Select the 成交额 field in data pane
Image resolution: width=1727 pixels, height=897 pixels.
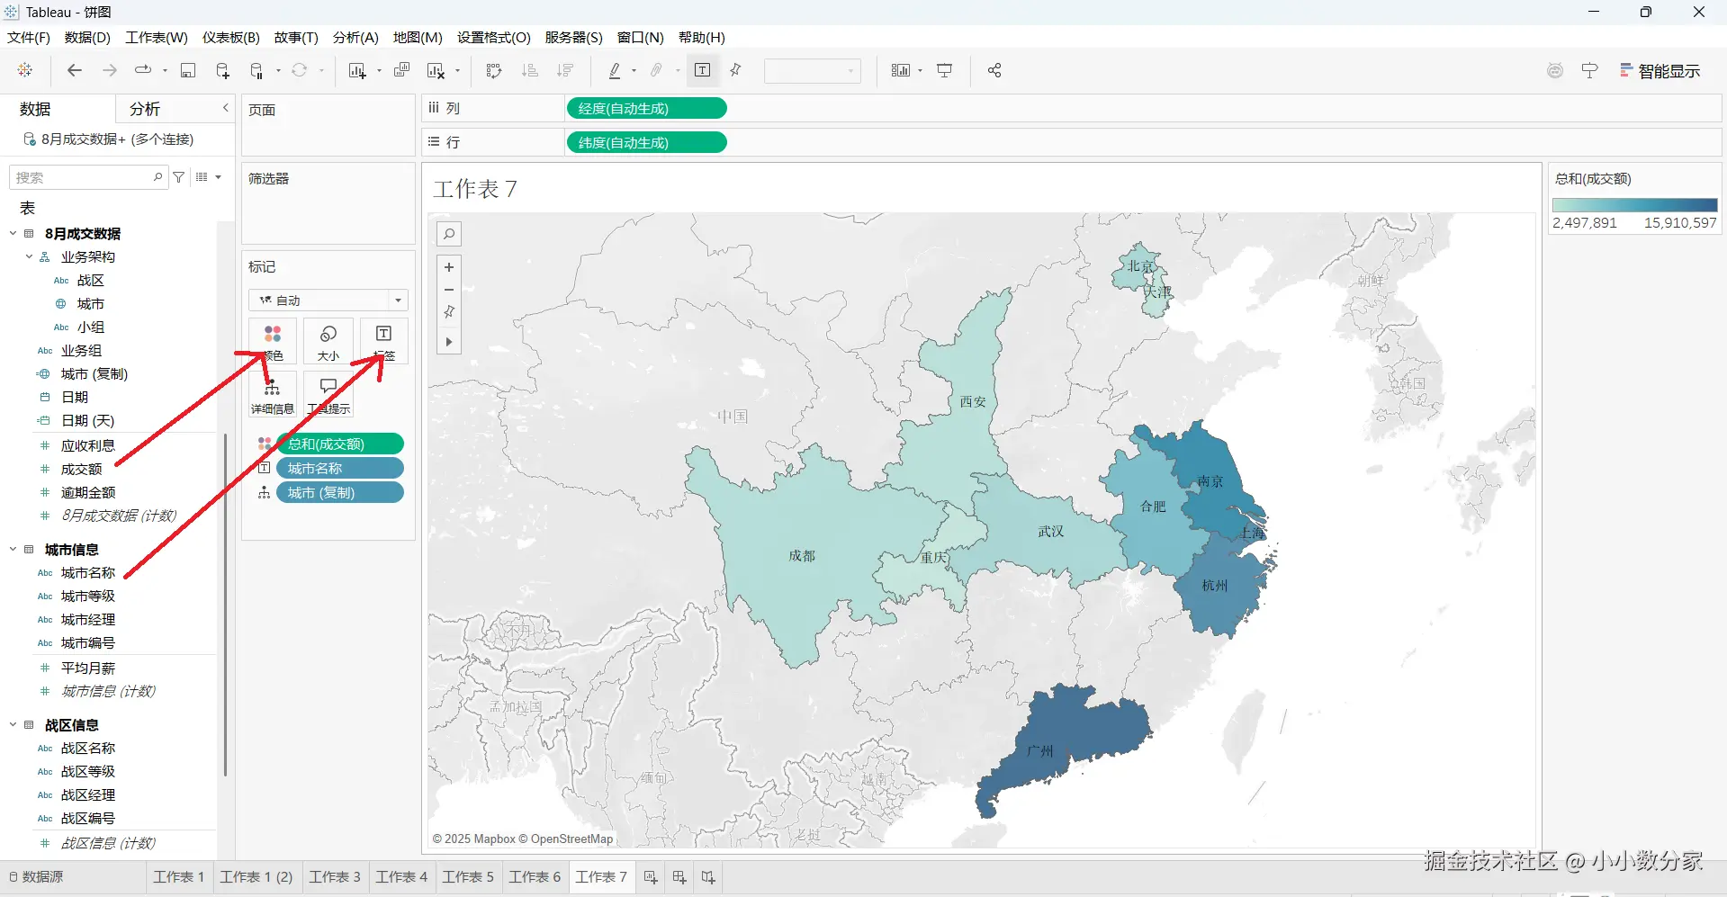tap(82, 470)
